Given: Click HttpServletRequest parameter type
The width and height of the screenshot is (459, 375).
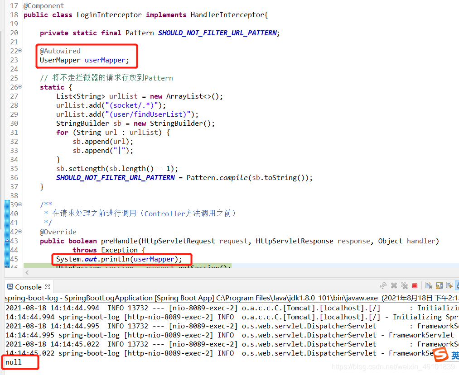Looking at the screenshot, I should pos(178,241).
